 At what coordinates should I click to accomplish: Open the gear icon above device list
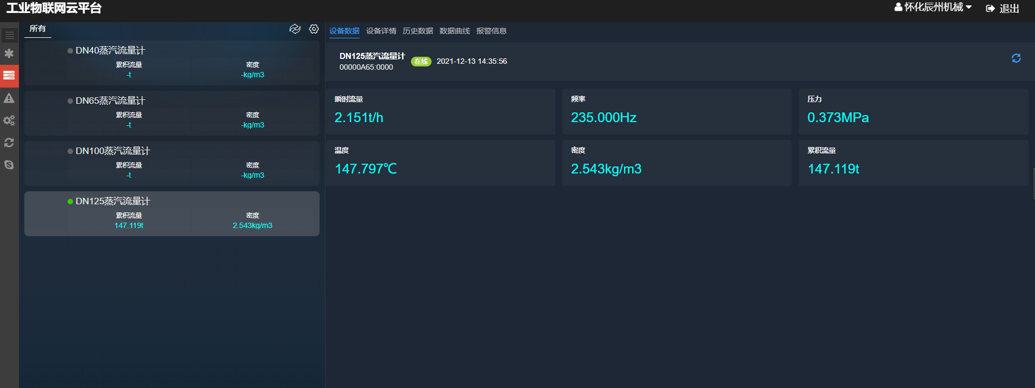[314, 29]
